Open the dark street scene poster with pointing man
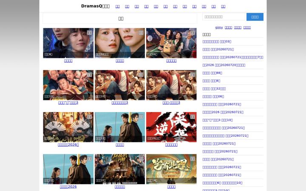Screen dimensions: 306x191 pyautogui.click(x=120, y=169)
